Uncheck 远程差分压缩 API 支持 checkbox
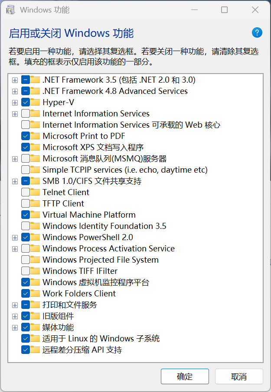This screenshot has width=271, height=392. (26, 350)
